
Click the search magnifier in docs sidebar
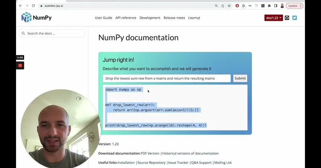(23, 33)
